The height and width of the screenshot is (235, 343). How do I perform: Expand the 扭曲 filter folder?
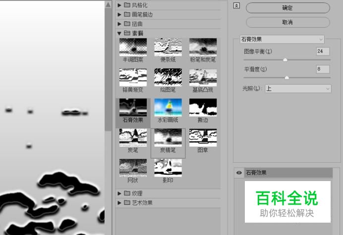(x=119, y=24)
